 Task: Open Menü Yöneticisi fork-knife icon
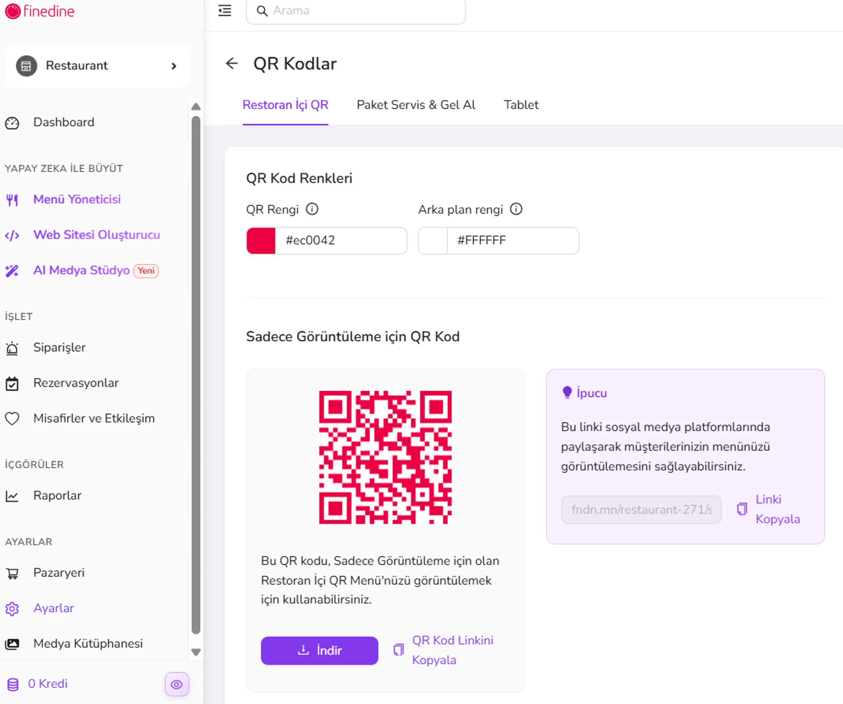[12, 200]
